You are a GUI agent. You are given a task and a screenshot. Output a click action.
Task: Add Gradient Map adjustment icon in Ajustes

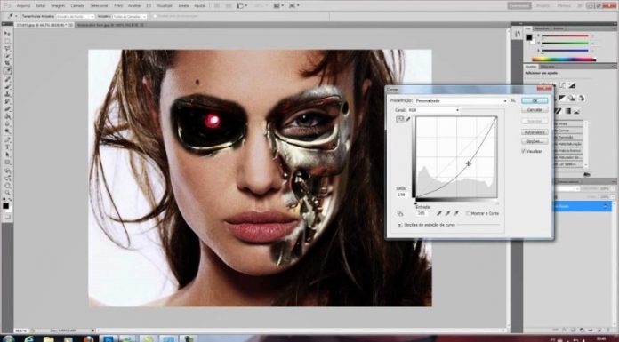[567, 111]
